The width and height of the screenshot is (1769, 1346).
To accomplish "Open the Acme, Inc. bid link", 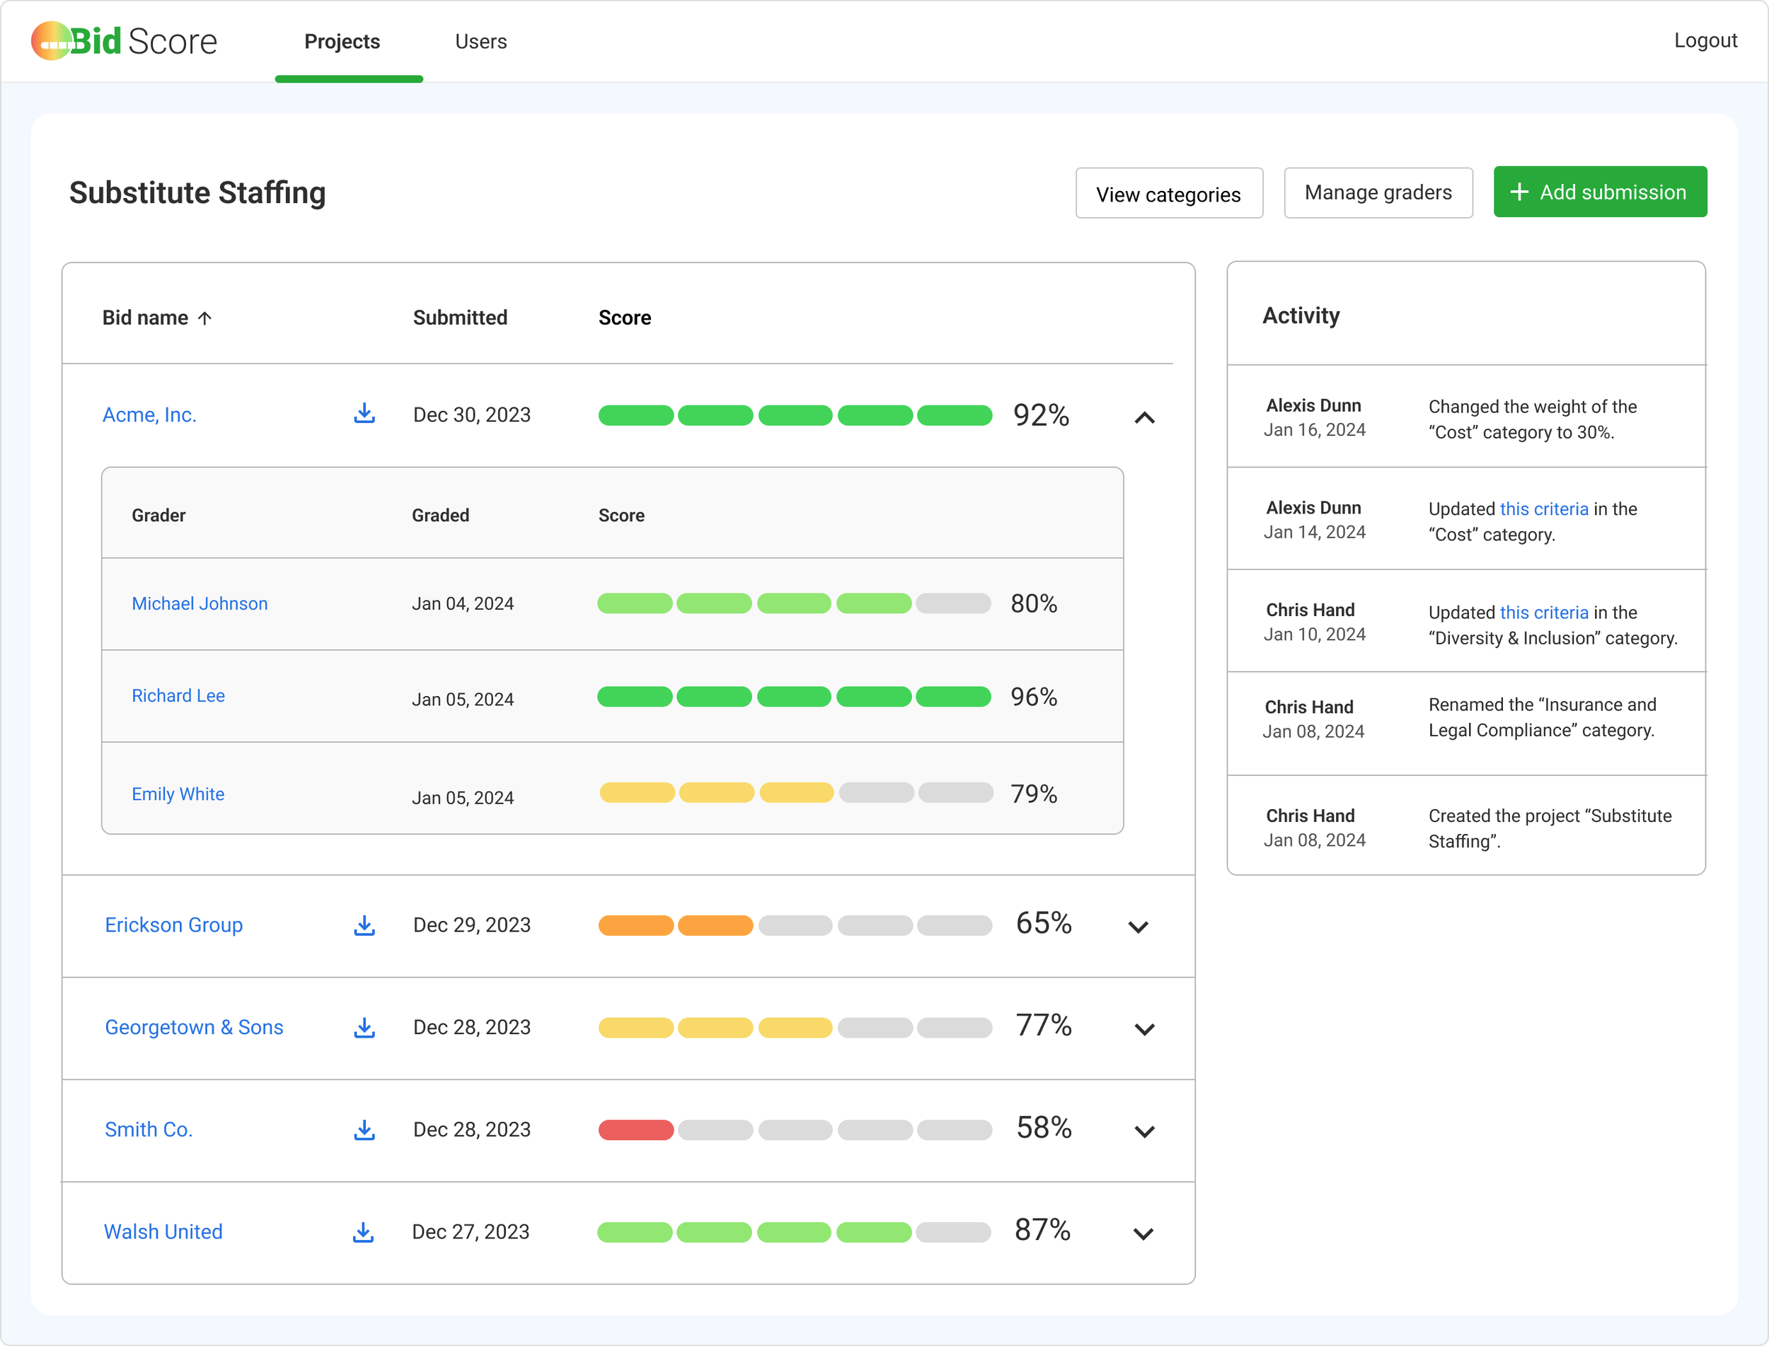I will tap(149, 415).
